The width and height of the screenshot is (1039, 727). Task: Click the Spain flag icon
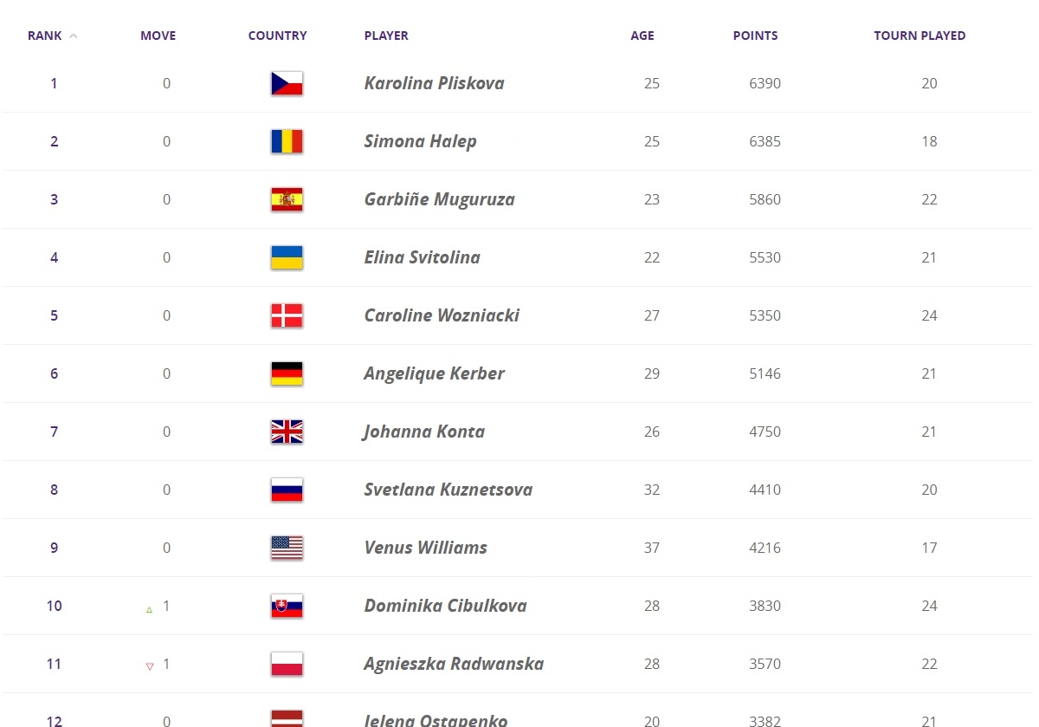point(287,200)
